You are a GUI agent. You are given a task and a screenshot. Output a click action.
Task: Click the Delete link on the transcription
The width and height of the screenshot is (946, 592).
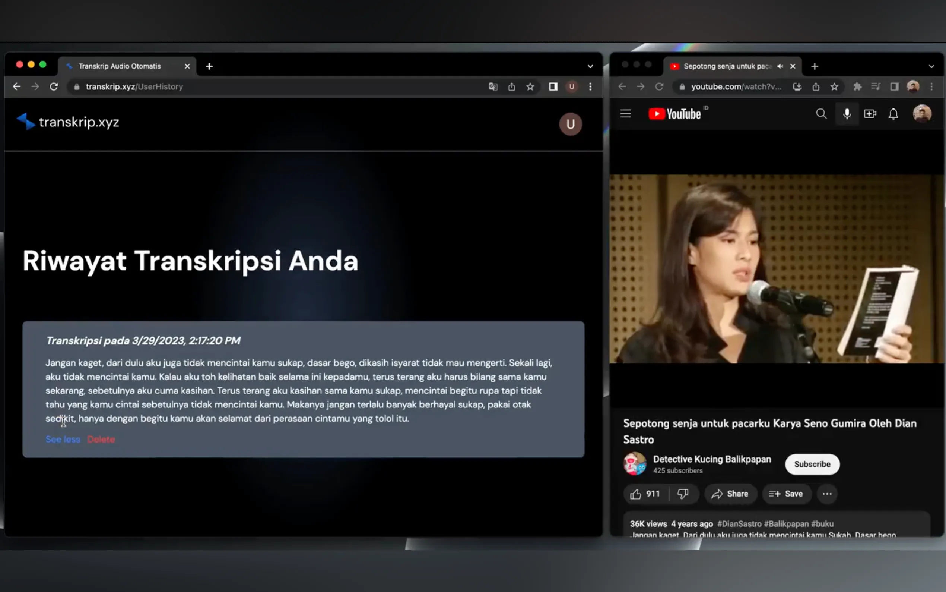101,439
